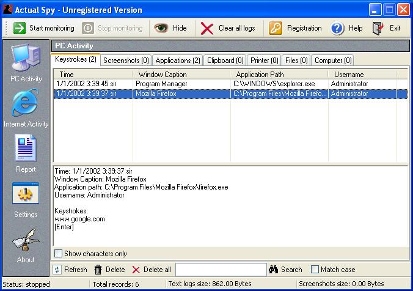
Task: Open the Report document icon
Action: coord(26,148)
